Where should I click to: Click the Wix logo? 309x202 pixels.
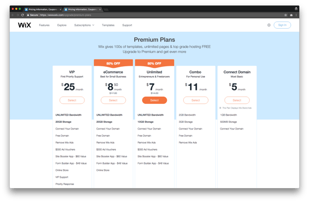[24, 25]
